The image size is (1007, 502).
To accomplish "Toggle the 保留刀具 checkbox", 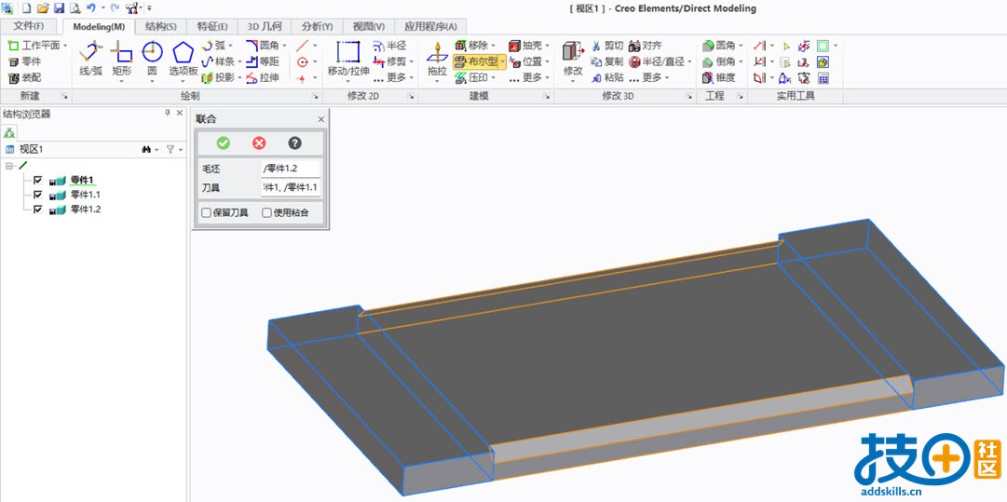I will click(206, 213).
